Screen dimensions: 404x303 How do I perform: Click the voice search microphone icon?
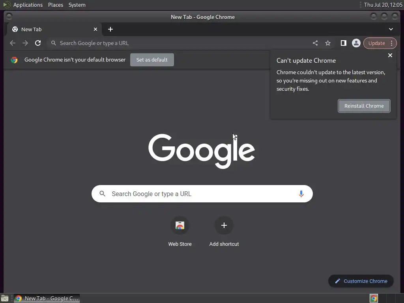[301, 194]
